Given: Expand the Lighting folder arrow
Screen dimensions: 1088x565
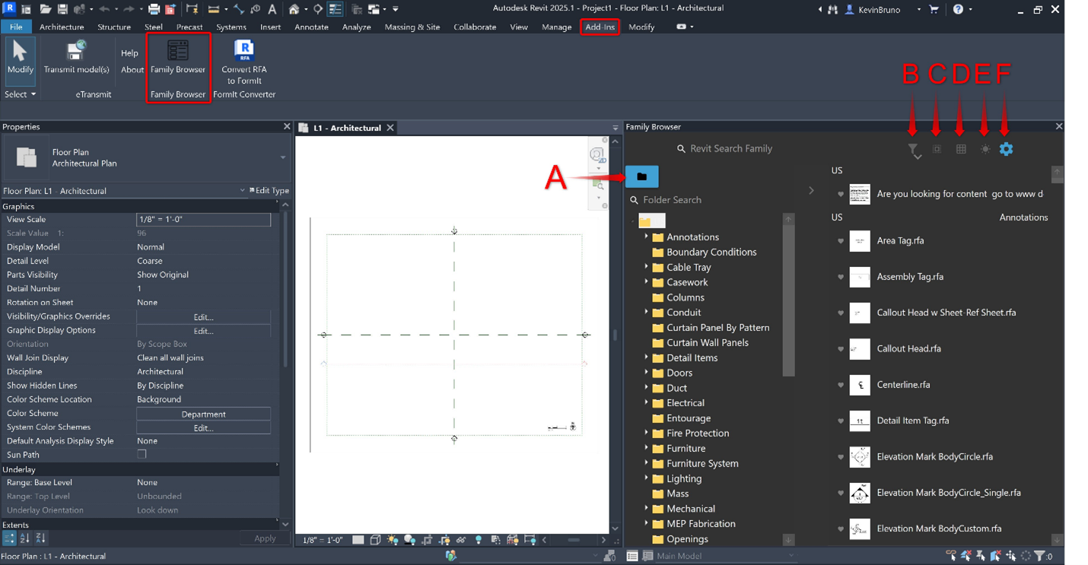Looking at the screenshot, I should coord(647,478).
